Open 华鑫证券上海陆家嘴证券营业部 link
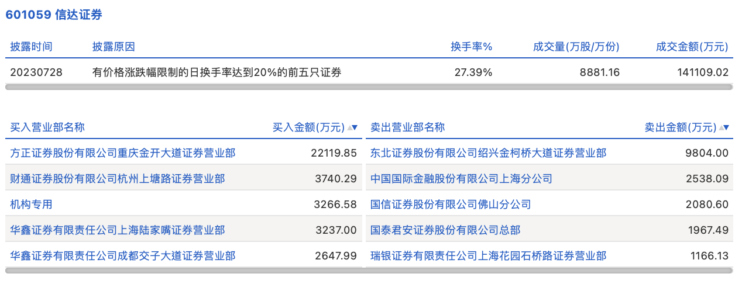Viewport: 742px width, 284px height. point(118,230)
